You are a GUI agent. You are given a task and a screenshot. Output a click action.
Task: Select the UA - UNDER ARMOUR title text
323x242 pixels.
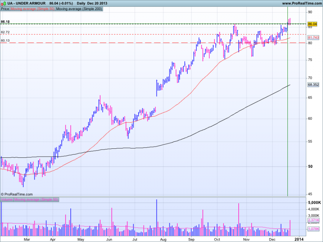26,3
